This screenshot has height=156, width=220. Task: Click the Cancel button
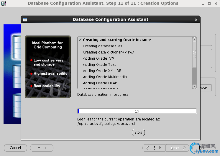[15, 148]
